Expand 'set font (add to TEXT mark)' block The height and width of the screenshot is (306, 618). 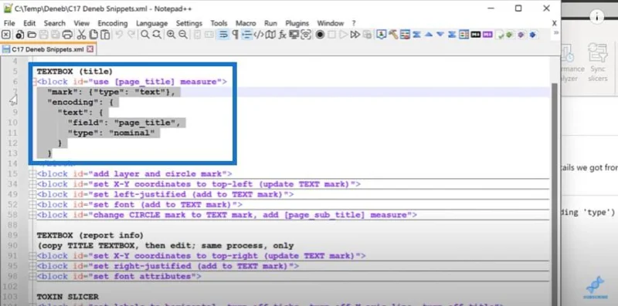pyautogui.click(x=33, y=204)
